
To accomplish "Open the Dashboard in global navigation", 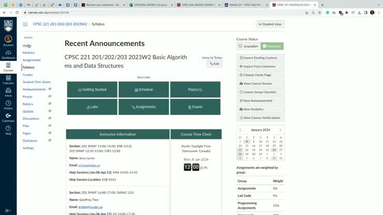I will coord(8,54).
